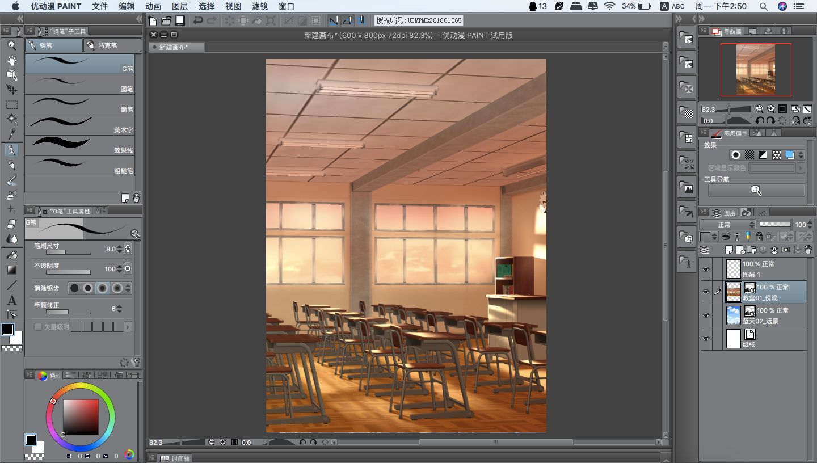Open the 滤镜 menu
817x463 pixels.
(x=260, y=6)
